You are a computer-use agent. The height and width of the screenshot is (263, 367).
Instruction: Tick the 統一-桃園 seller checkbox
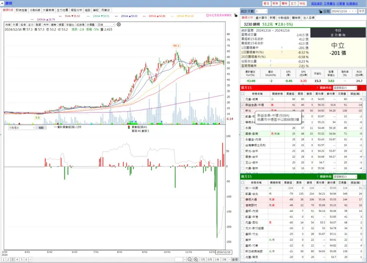(x=243, y=188)
